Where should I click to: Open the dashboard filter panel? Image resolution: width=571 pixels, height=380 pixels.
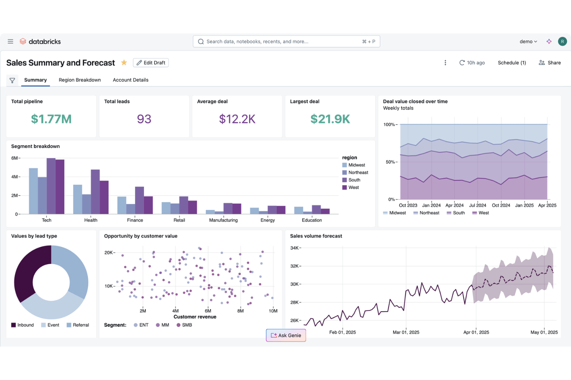click(12, 80)
